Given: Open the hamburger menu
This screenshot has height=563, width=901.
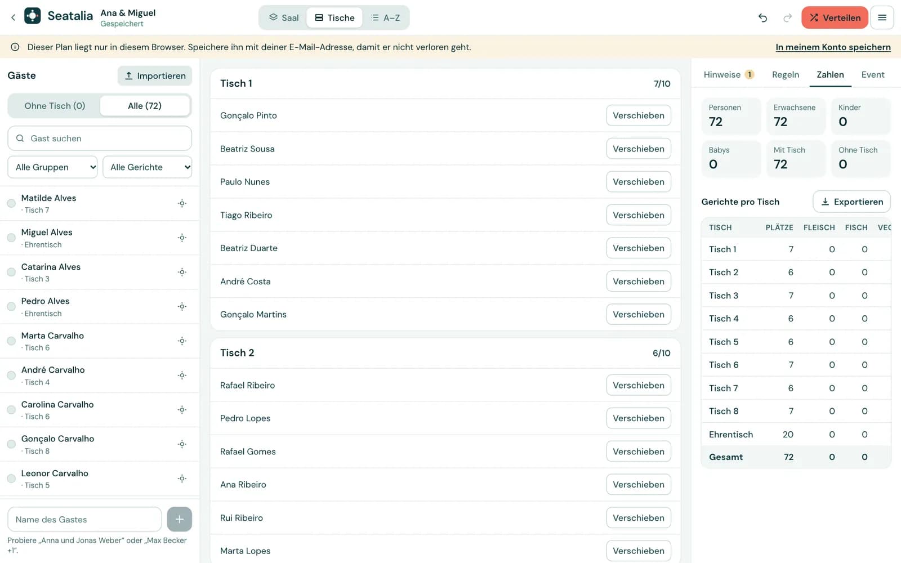Looking at the screenshot, I should pos(882,17).
